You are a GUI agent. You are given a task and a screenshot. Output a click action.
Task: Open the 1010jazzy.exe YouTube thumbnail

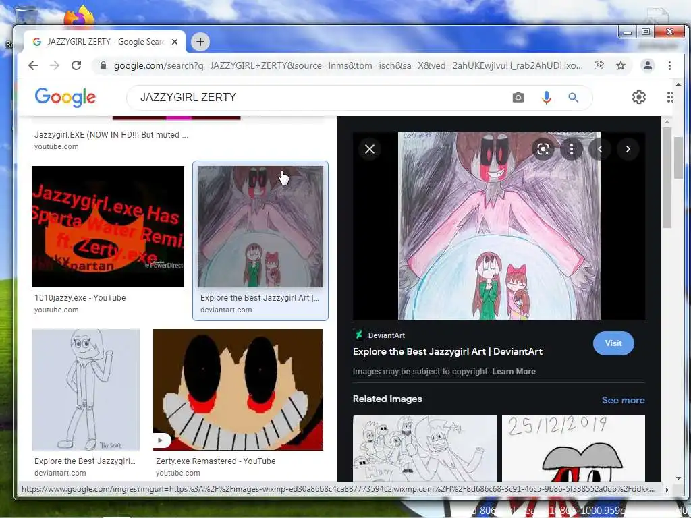click(108, 227)
